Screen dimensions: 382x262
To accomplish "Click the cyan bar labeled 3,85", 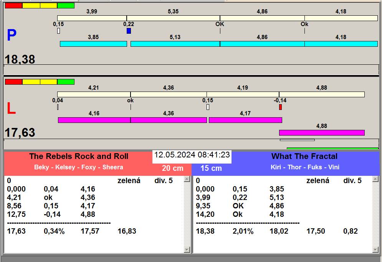I will click(93, 44).
